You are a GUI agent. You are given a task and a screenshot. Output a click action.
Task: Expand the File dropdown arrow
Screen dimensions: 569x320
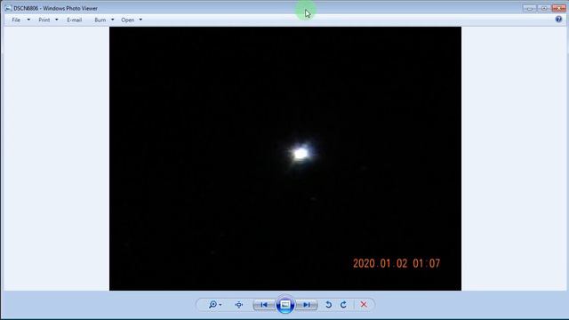(x=28, y=20)
